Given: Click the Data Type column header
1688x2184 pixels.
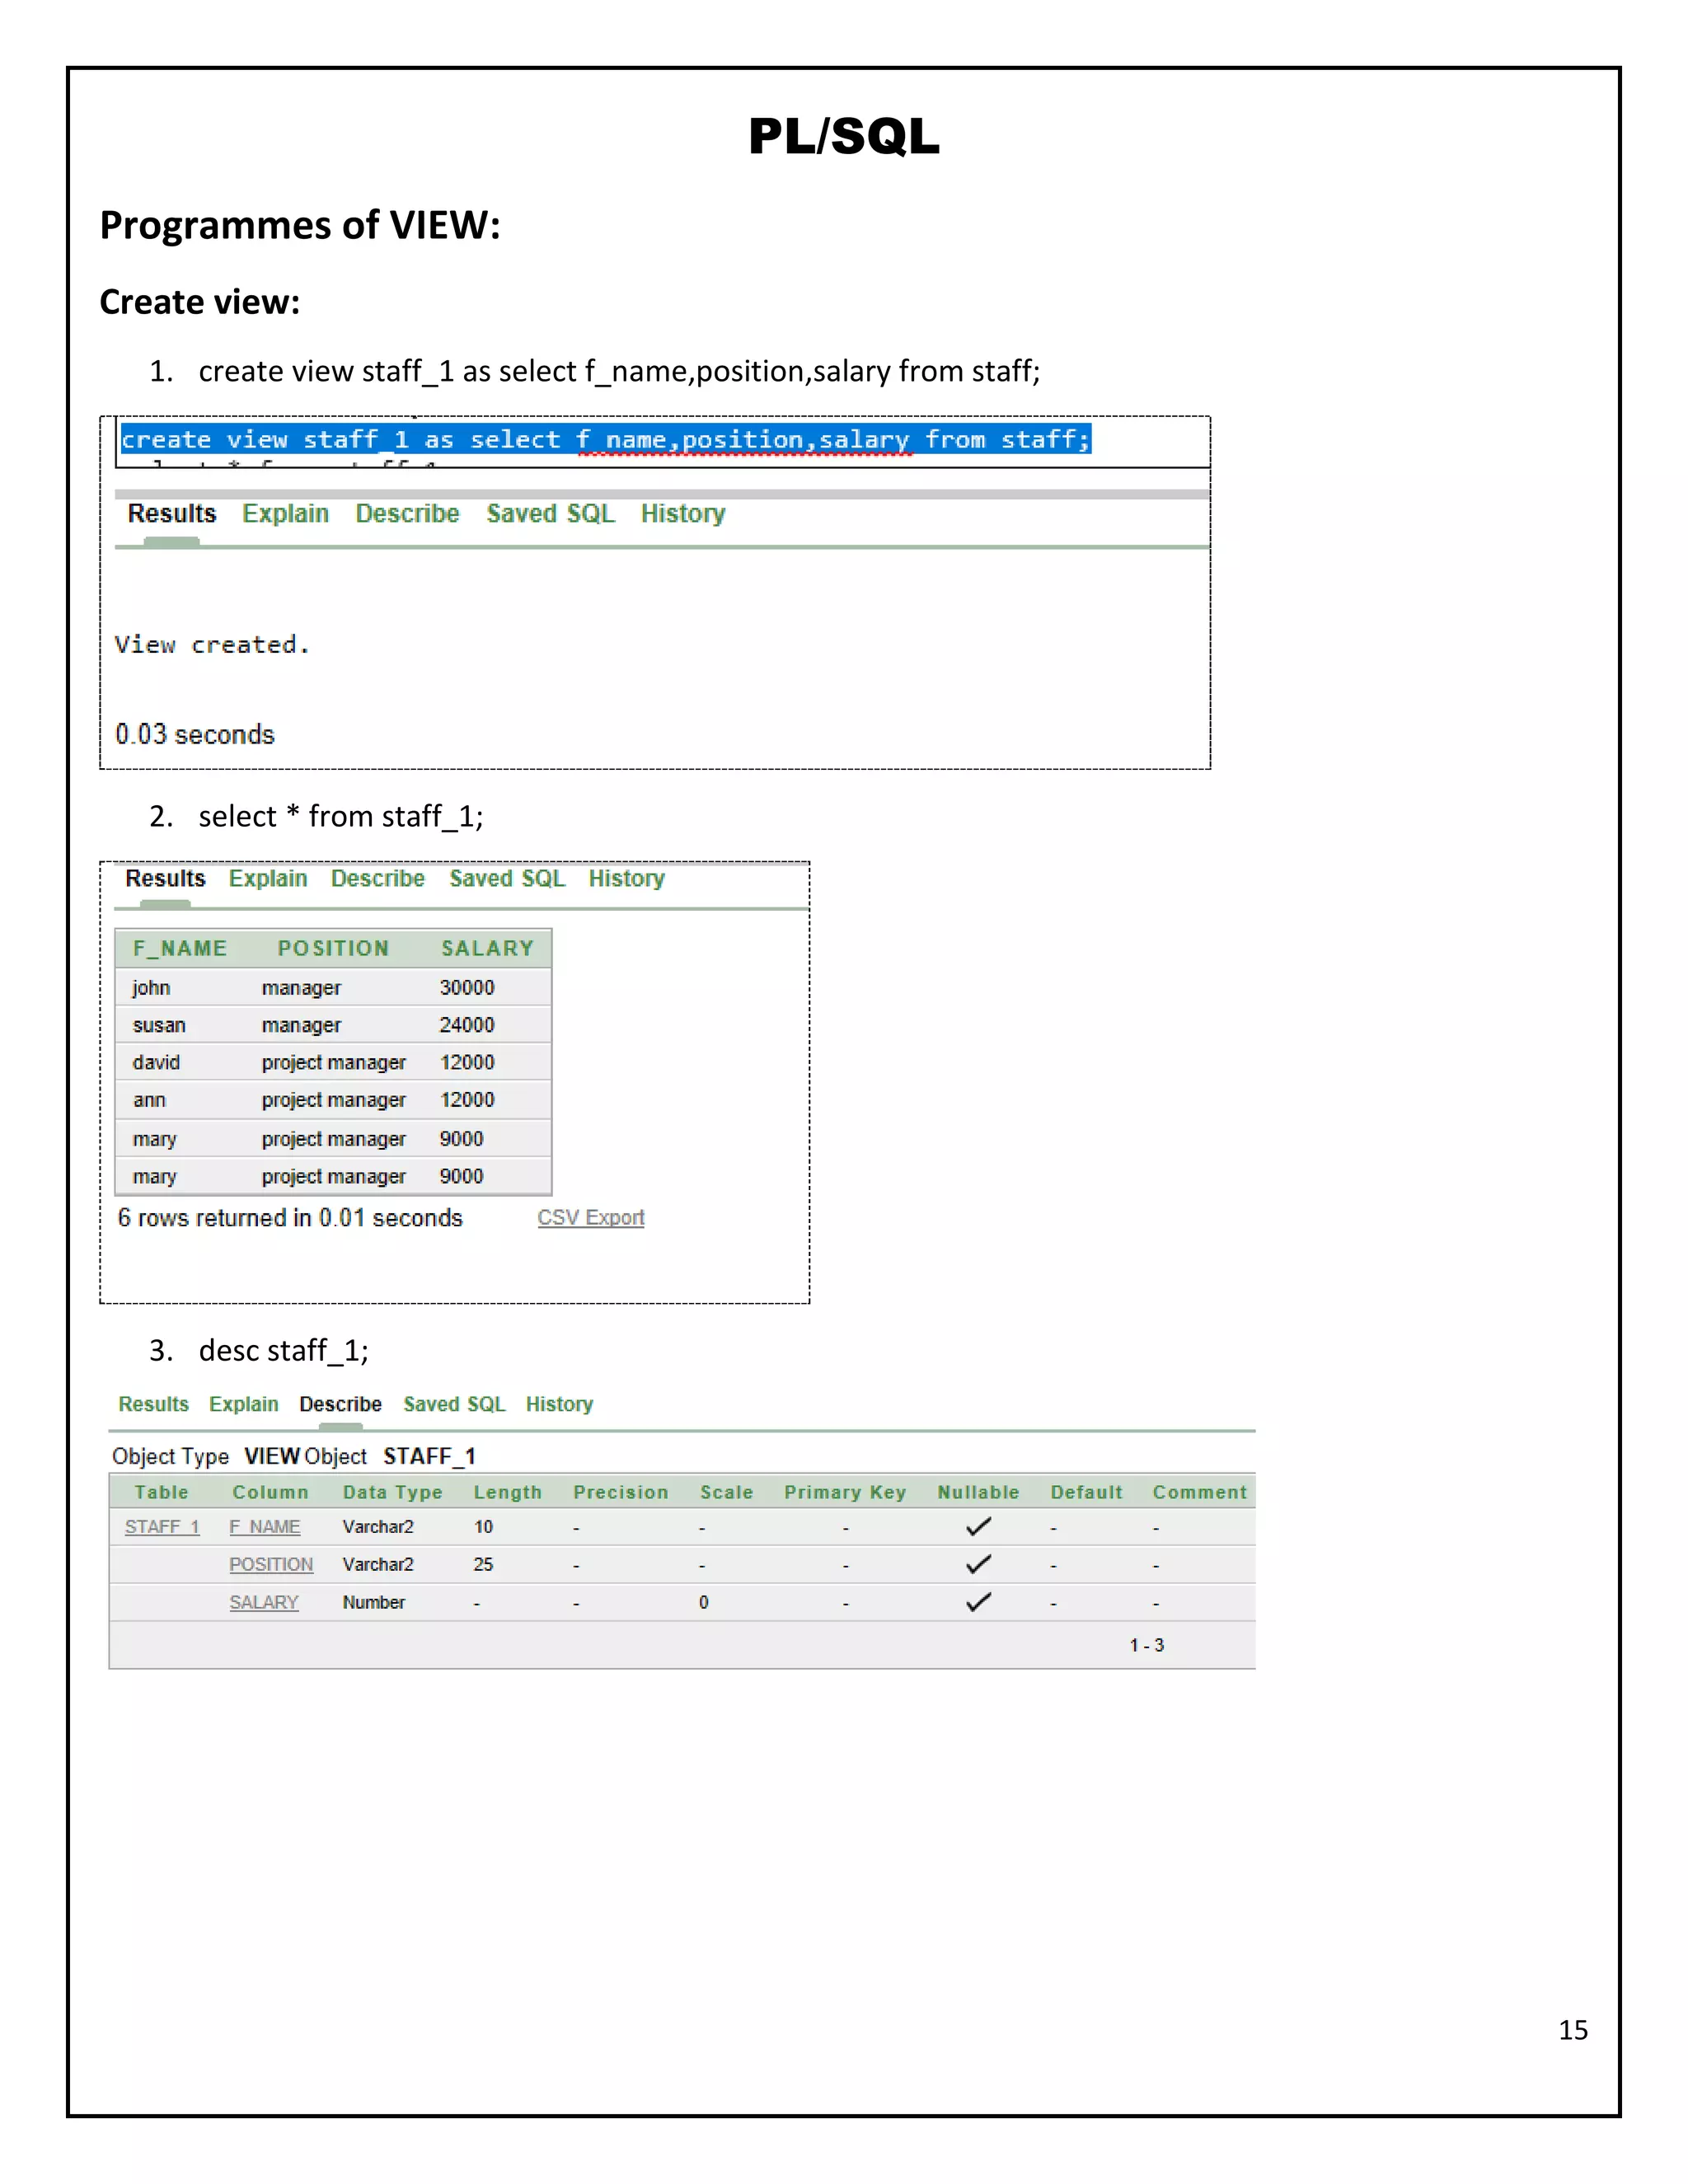Looking at the screenshot, I should pyautogui.click(x=393, y=1493).
